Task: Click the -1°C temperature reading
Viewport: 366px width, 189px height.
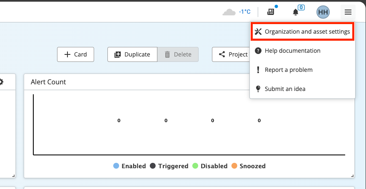Action: [245, 12]
